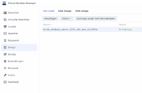
Task: Open the Aktion dropdown menu
Action: click(66, 18)
